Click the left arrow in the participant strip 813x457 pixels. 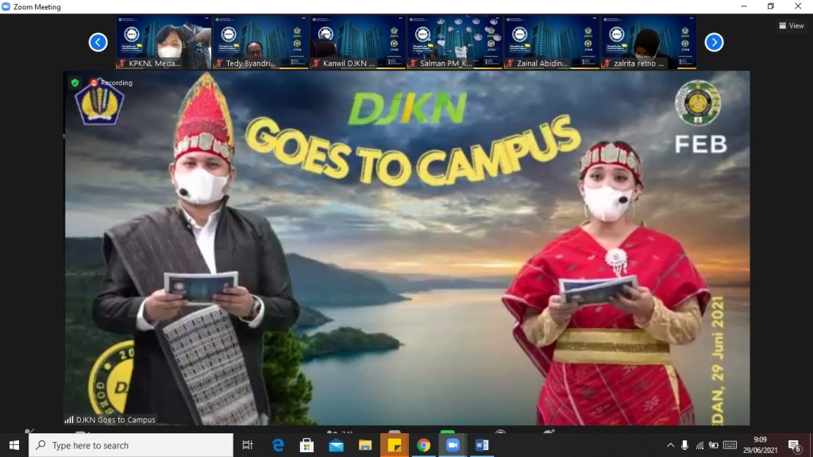tap(98, 42)
